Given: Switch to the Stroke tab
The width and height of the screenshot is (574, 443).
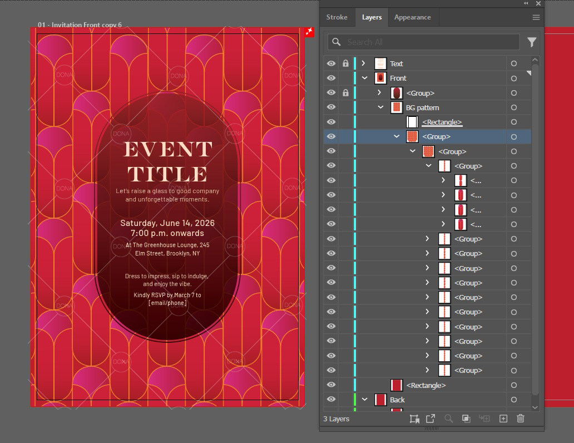Looking at the screenshot, I should (337, 17).
